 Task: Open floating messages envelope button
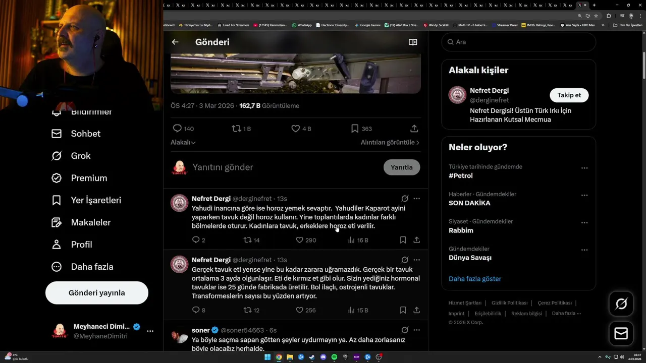coord(621,334)
